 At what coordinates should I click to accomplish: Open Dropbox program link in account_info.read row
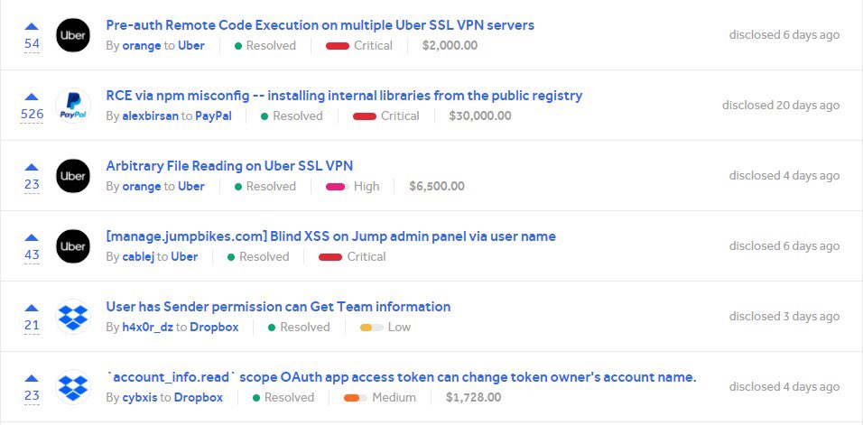click(x=199, y=398)
